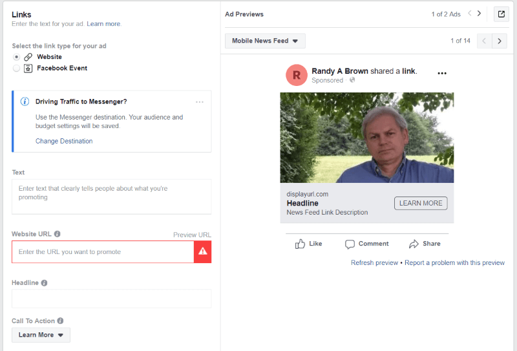Image resolution: width=517 pixels, height=351 pixels.
Task: Show next placement preview of 14
Action: (x=499, y=41)
